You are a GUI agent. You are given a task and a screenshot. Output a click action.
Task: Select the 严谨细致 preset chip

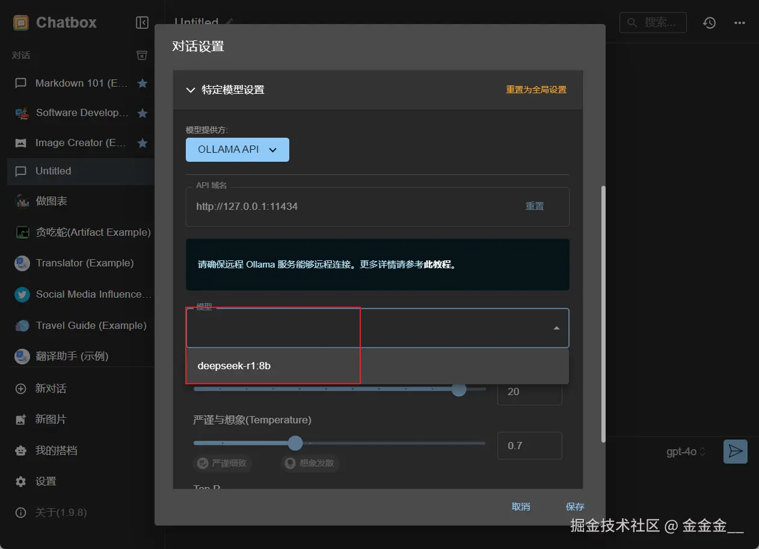coord(223,463)
